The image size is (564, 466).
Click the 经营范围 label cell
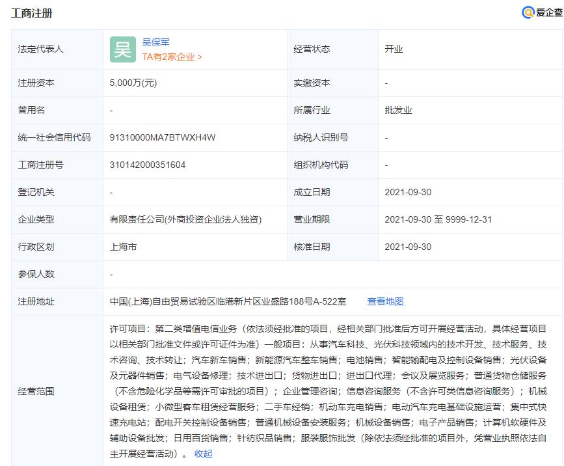(x=36, y=391)
